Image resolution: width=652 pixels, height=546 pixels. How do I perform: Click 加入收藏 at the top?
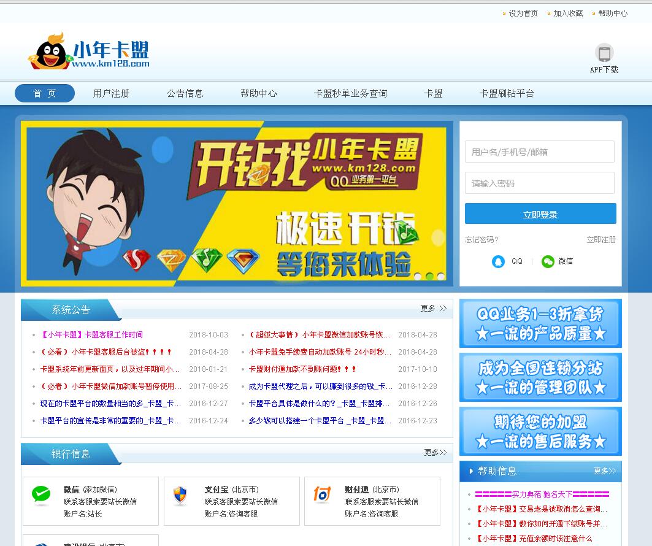(568, 13)
